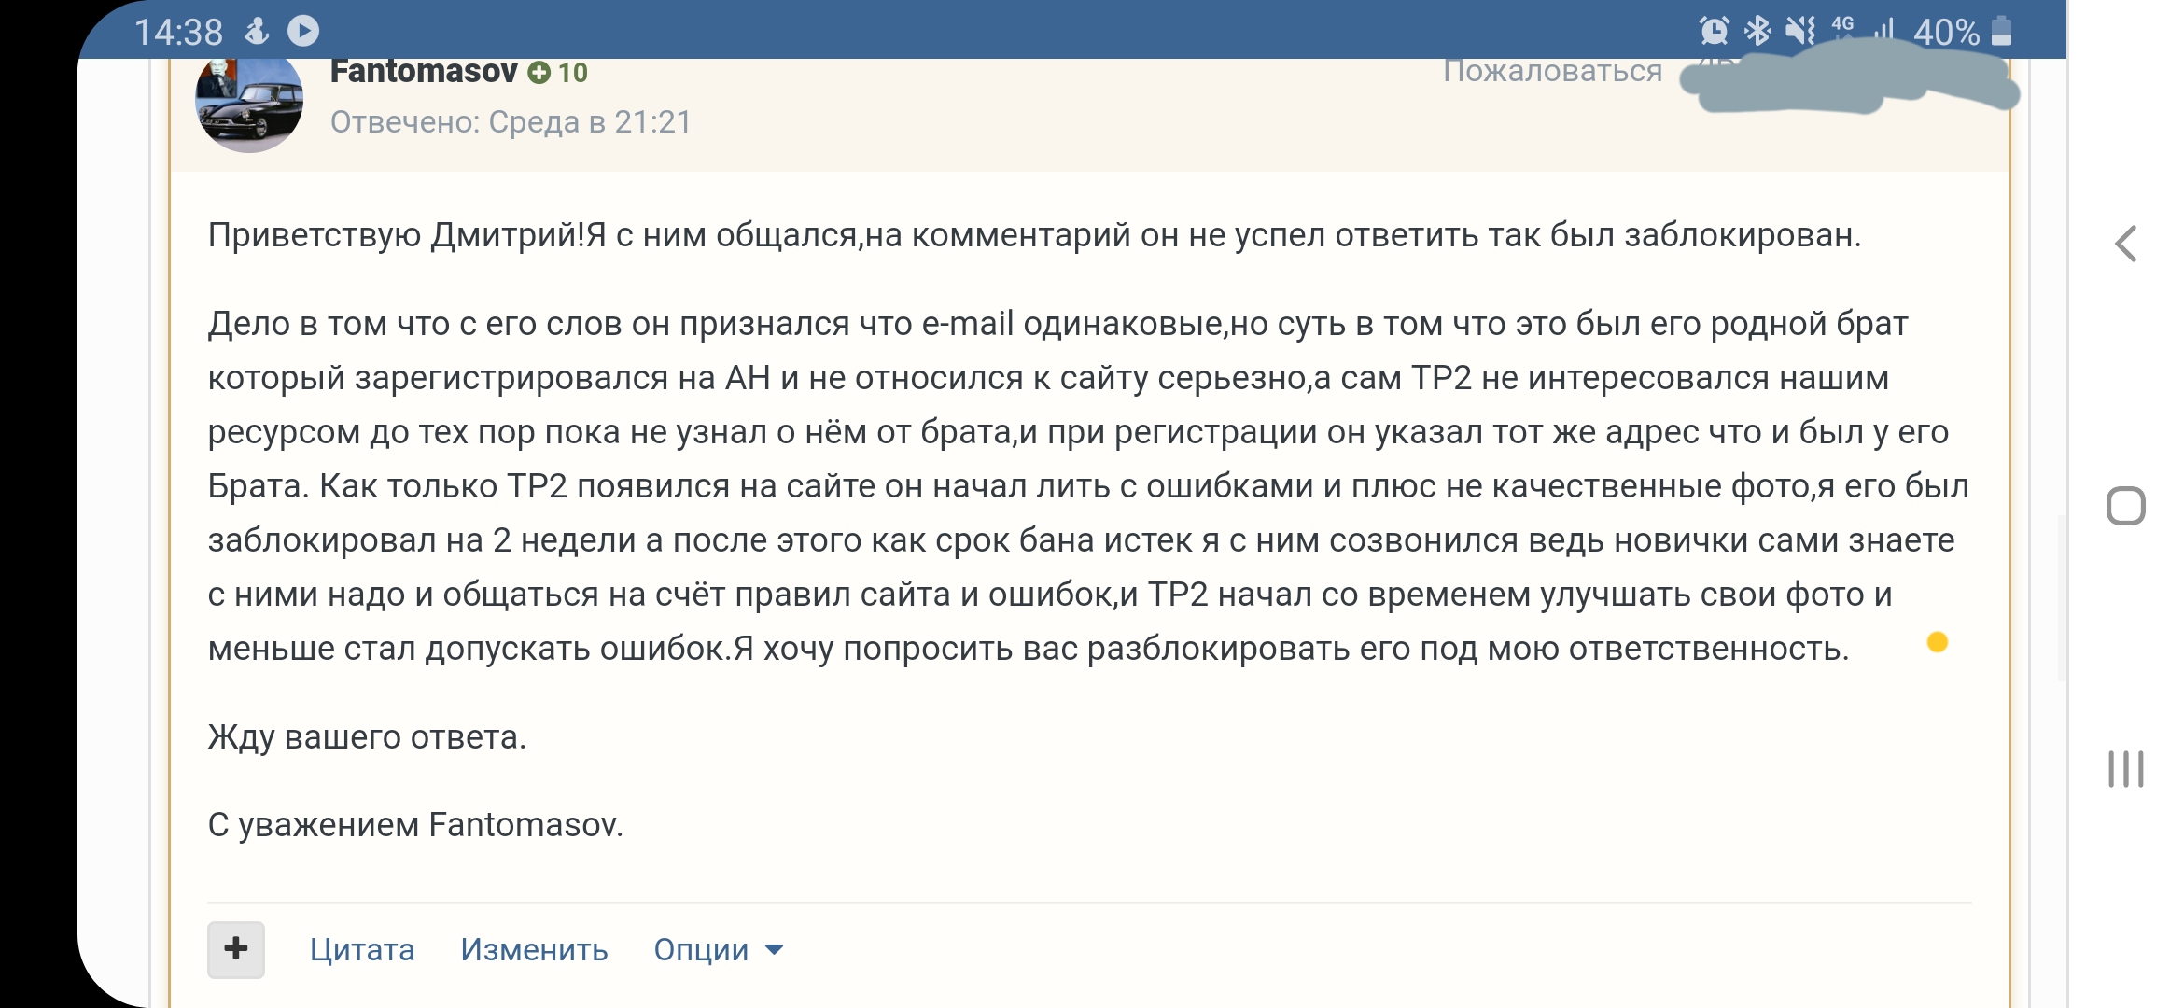Tap the plus multiquote button
The width and height of the screenshot is (2184, 1008).
click(236, 949)
